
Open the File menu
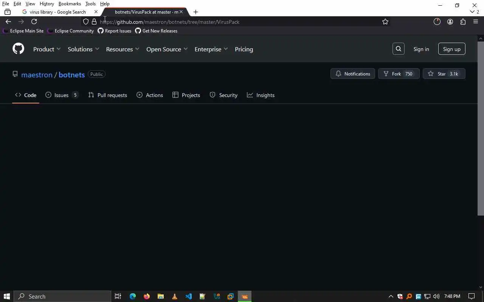click(6, 4)
